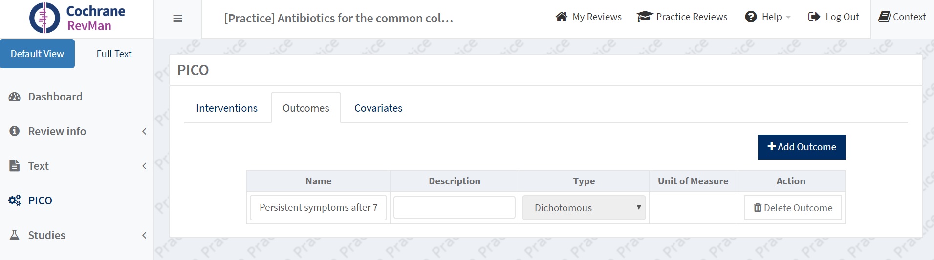Switch to the Interventions tab
The height and width of the screenshot is (260, 934).
(x=227, y=108)
